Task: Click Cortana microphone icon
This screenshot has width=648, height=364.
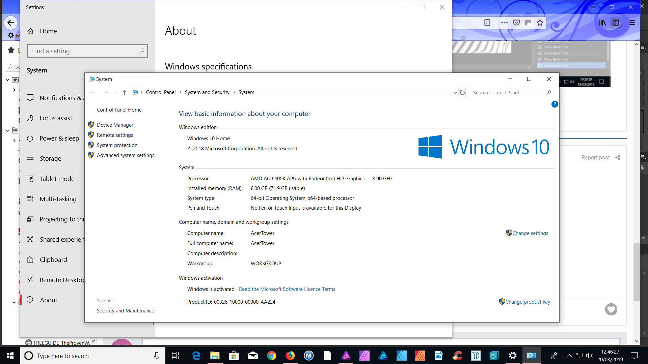Action: click(157, 356)
